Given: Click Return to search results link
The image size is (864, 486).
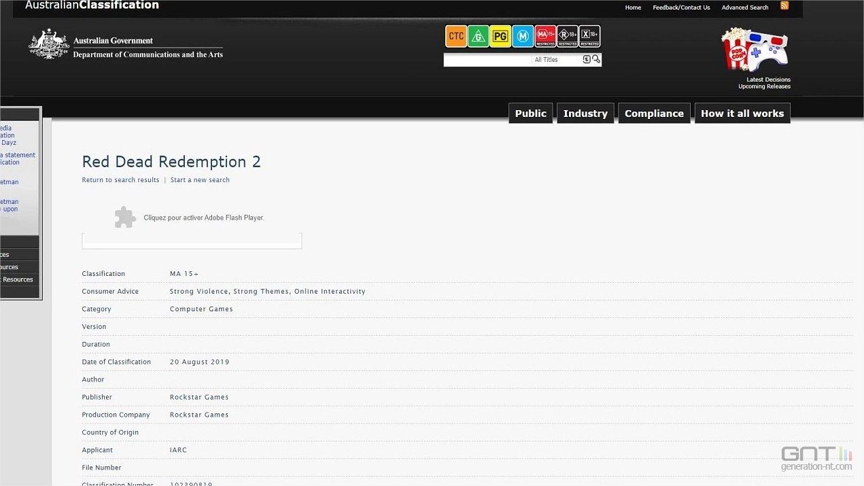Looking at the screenshot, I should pyautogui.click(x=120, y=180).
